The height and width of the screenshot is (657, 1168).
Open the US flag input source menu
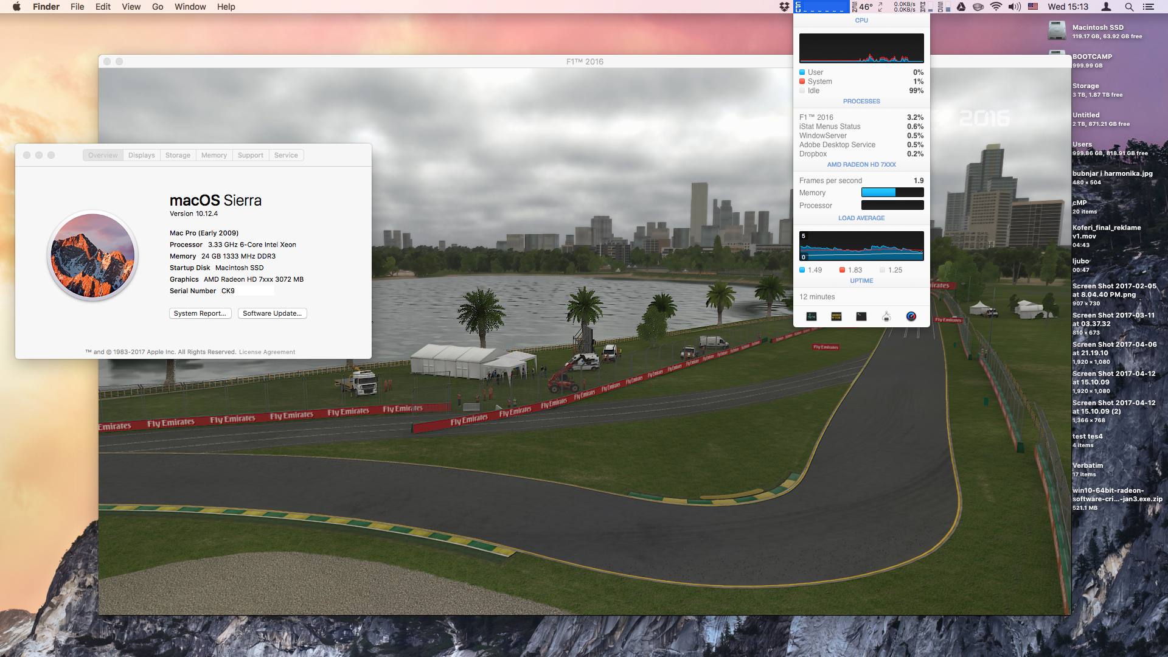pyautogui.click(x=1033, y=7)
